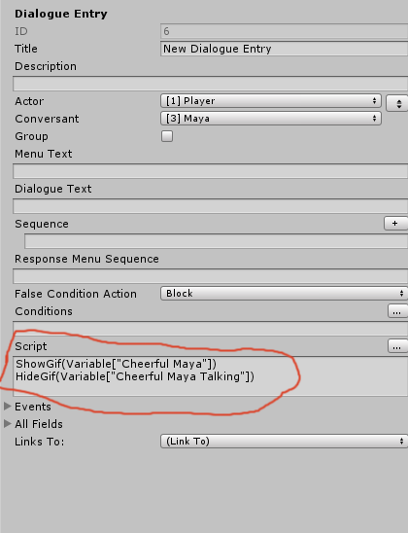Viewport: 408px width, 533px height.
Task: Click the swap arrows button beside Actor
Action: [x=397, y=103]
